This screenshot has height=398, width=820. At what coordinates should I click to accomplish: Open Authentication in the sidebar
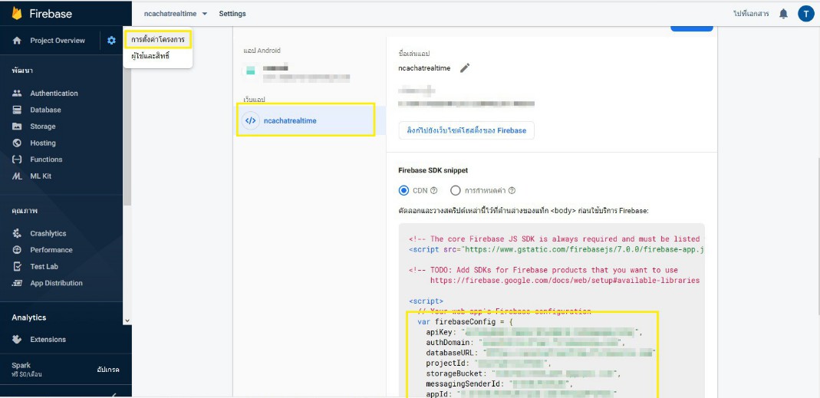click(54, 93)
